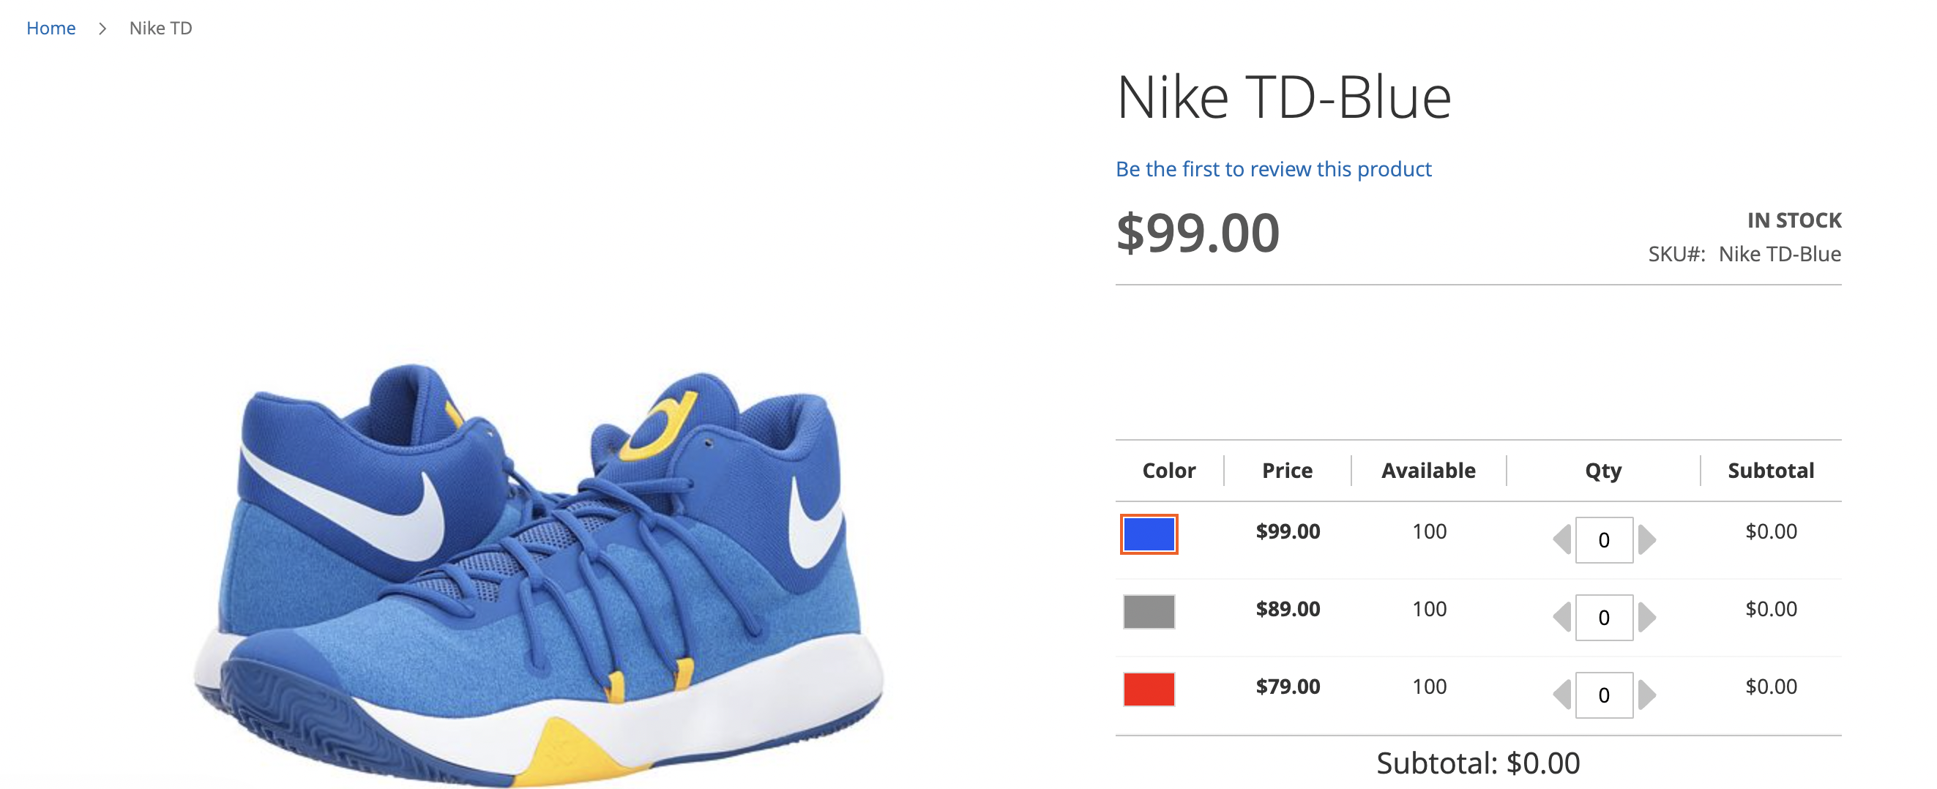Focus the quantity field in the red row
Screen dimensions: 1937x789
[x=1604, y=695]
